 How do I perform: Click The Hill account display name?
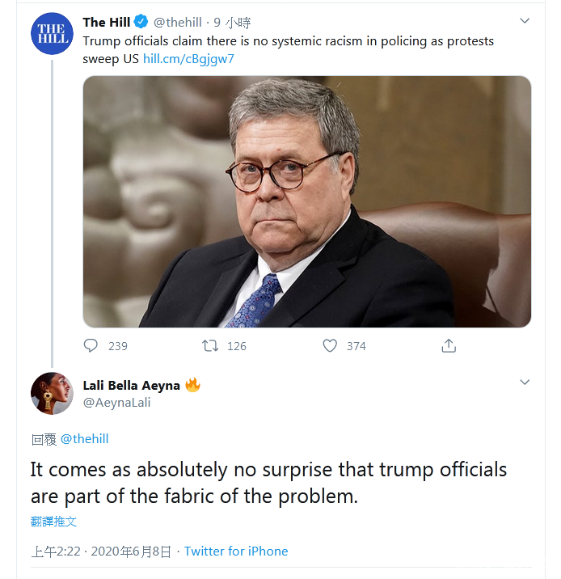tap(106, 23)
